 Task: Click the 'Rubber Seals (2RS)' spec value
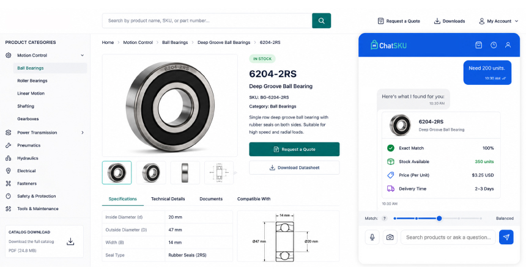pyautogui.click(x=187, y=255)
